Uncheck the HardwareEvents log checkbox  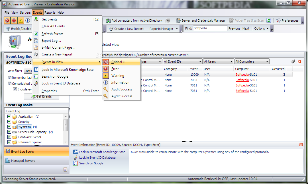(x=9, y=137)
